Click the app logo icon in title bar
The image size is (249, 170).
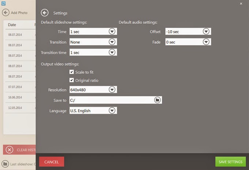pyautogui.click(x=3, y=3)
